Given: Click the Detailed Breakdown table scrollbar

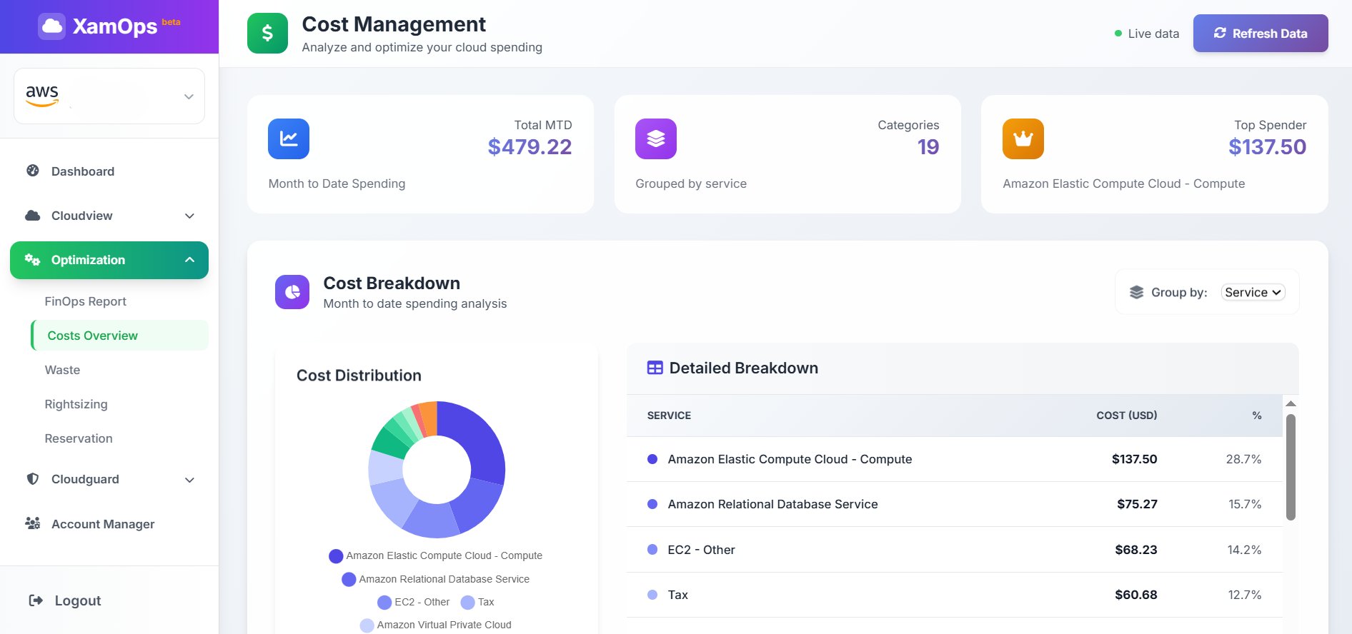Looking at the screenshot, I should click(1291, 468).
